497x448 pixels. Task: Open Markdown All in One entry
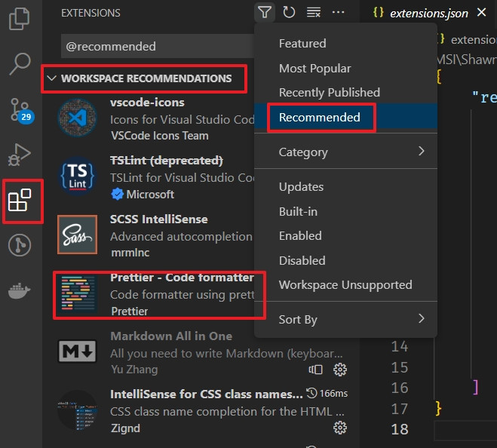(x=201, y=352)
